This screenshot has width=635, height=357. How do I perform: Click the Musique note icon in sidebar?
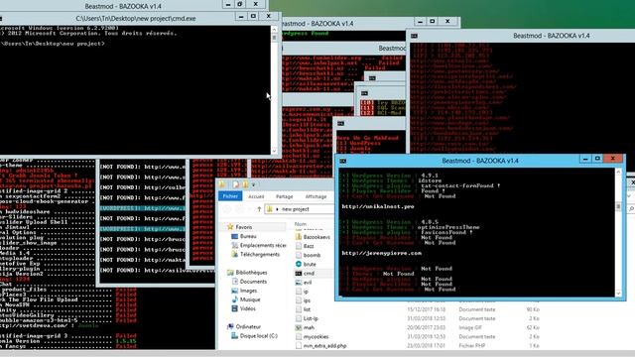234,299
